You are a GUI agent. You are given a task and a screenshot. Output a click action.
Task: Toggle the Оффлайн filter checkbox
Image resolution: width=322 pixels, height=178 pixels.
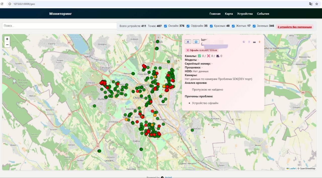(x=187, y=26)
